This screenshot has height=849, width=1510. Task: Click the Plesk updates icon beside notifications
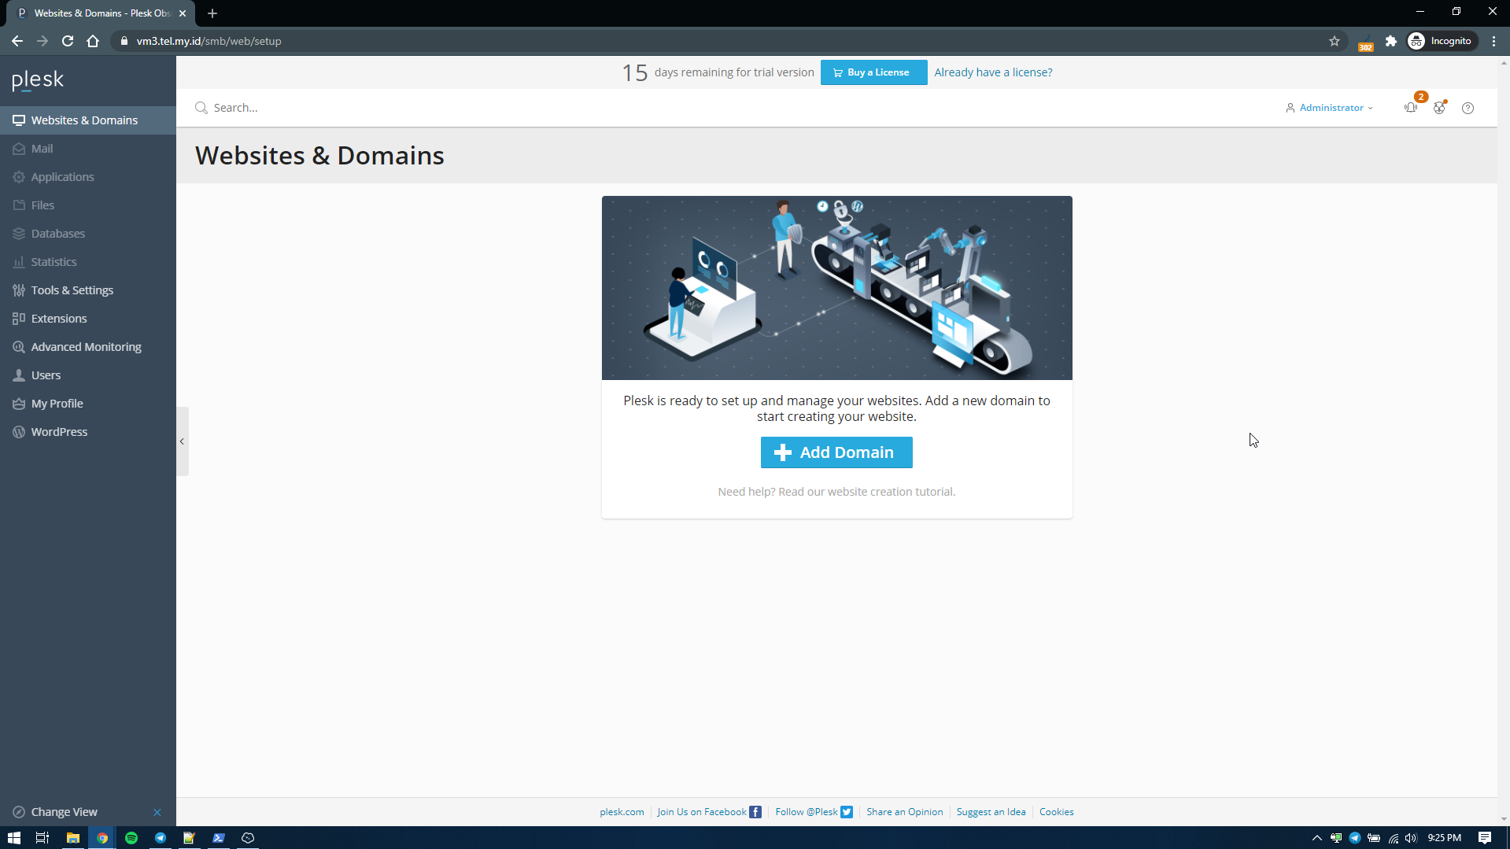(x=1439, y=108)
